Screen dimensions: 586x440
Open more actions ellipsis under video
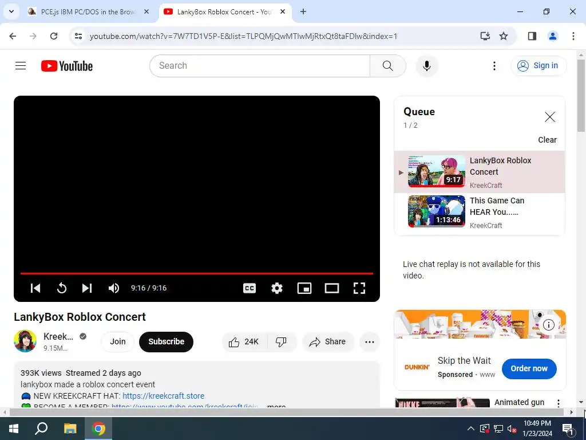[x=370, y=341]
